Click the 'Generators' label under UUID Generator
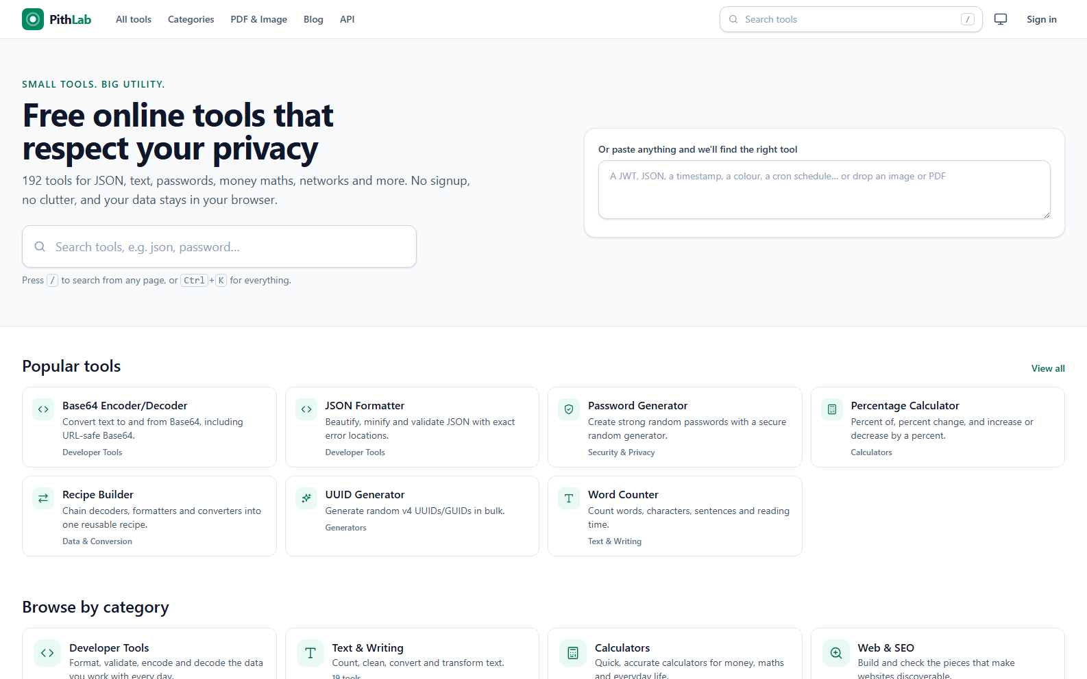Screen dimensions: 1087x679 tap(345, 528)
